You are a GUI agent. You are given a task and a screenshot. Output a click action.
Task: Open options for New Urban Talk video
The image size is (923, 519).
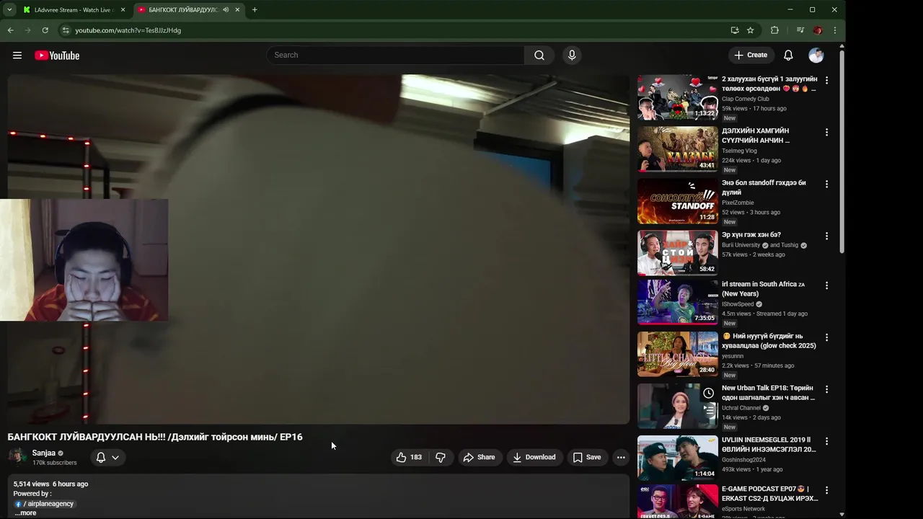point(826,389)
